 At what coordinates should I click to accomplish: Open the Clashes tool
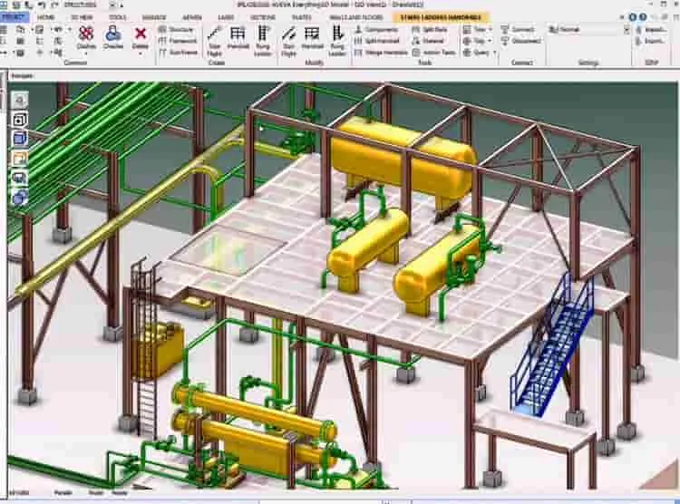[86, 36]
